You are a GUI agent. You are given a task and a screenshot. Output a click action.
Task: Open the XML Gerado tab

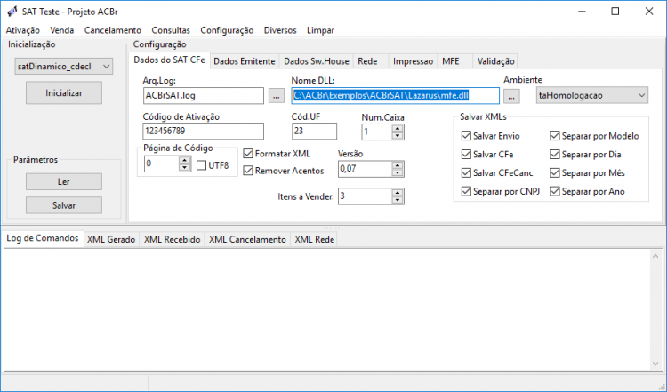(x=111, y=239)
